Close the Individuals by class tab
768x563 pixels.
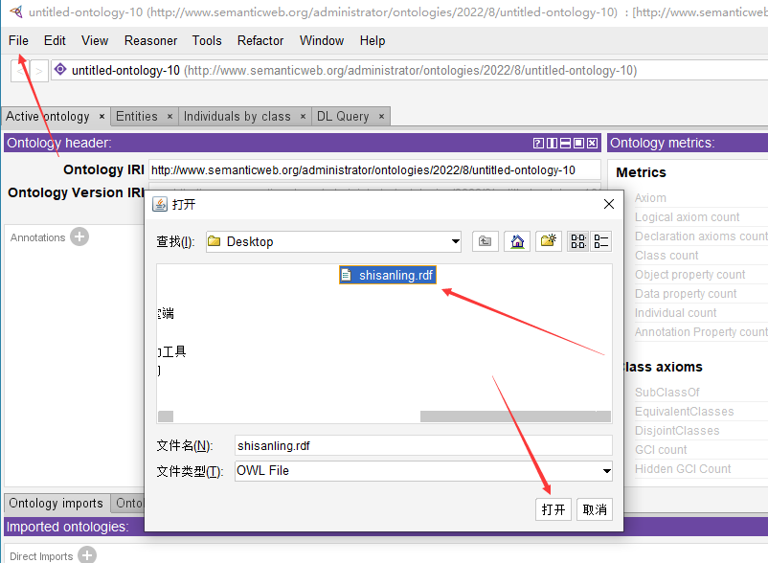click(x=304, y=117)
